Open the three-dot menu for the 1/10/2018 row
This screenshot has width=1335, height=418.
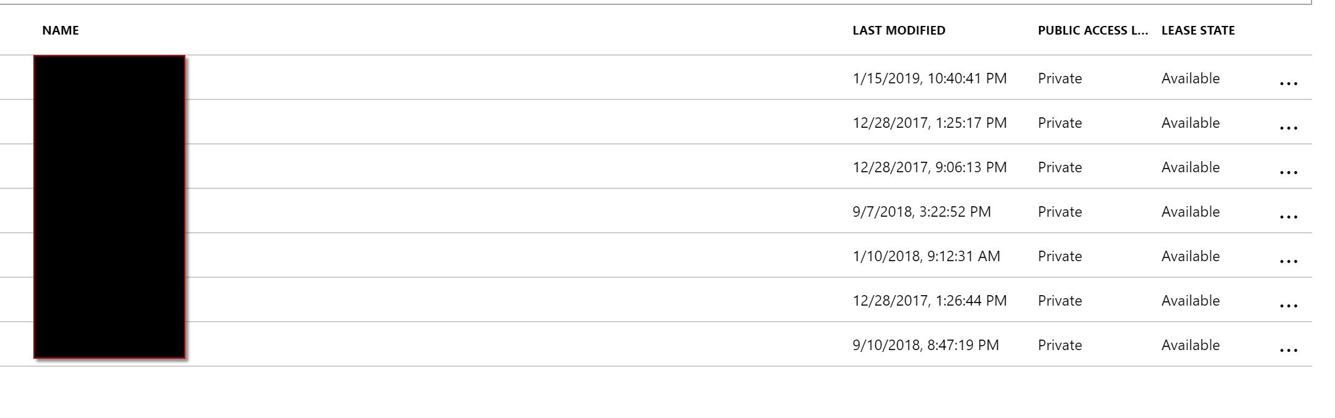click(1288, 261)
